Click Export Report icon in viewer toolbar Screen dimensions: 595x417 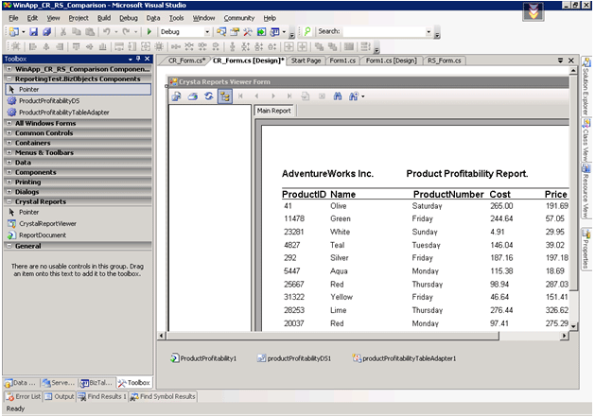pyautogui.click(x=176, y=96)
